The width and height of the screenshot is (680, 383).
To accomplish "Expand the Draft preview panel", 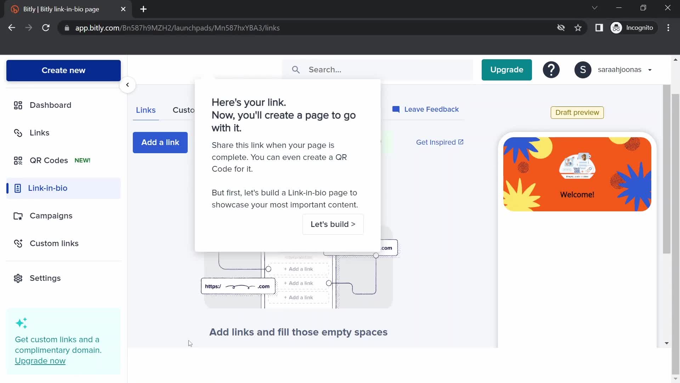I will (x=578, y=112).
